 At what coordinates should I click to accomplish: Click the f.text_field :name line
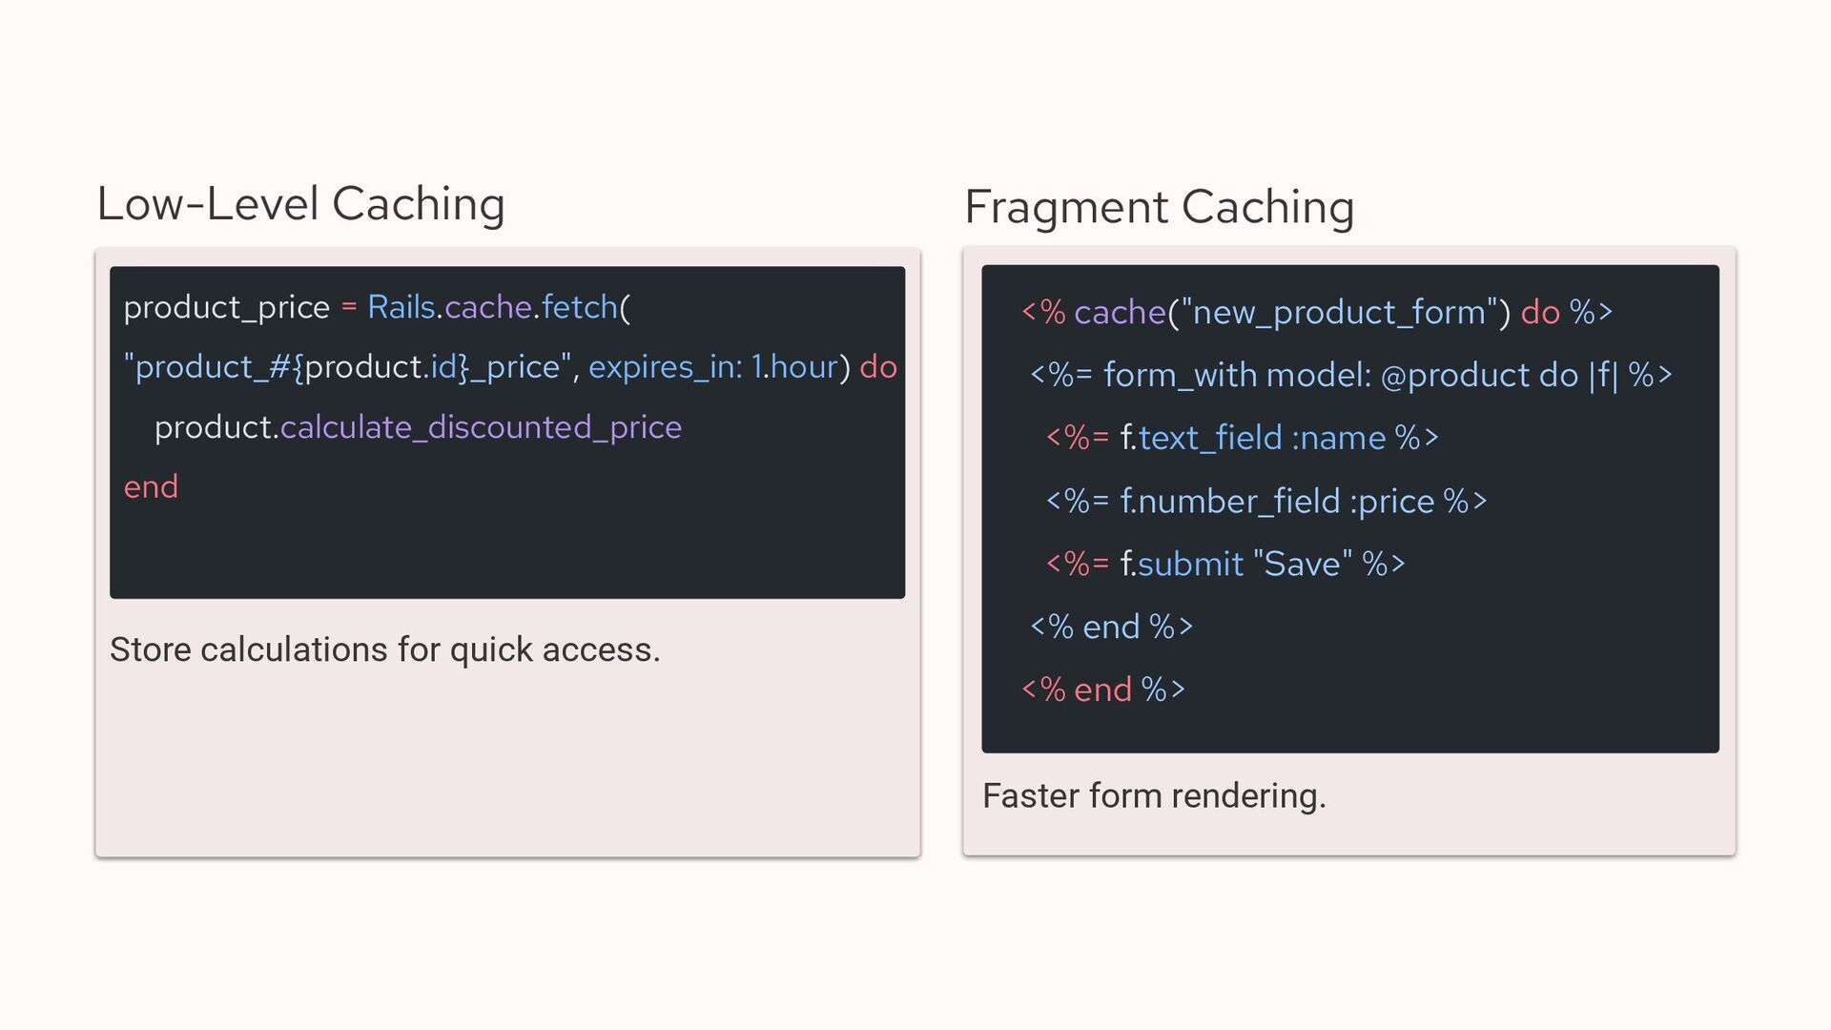(1242, 438)
